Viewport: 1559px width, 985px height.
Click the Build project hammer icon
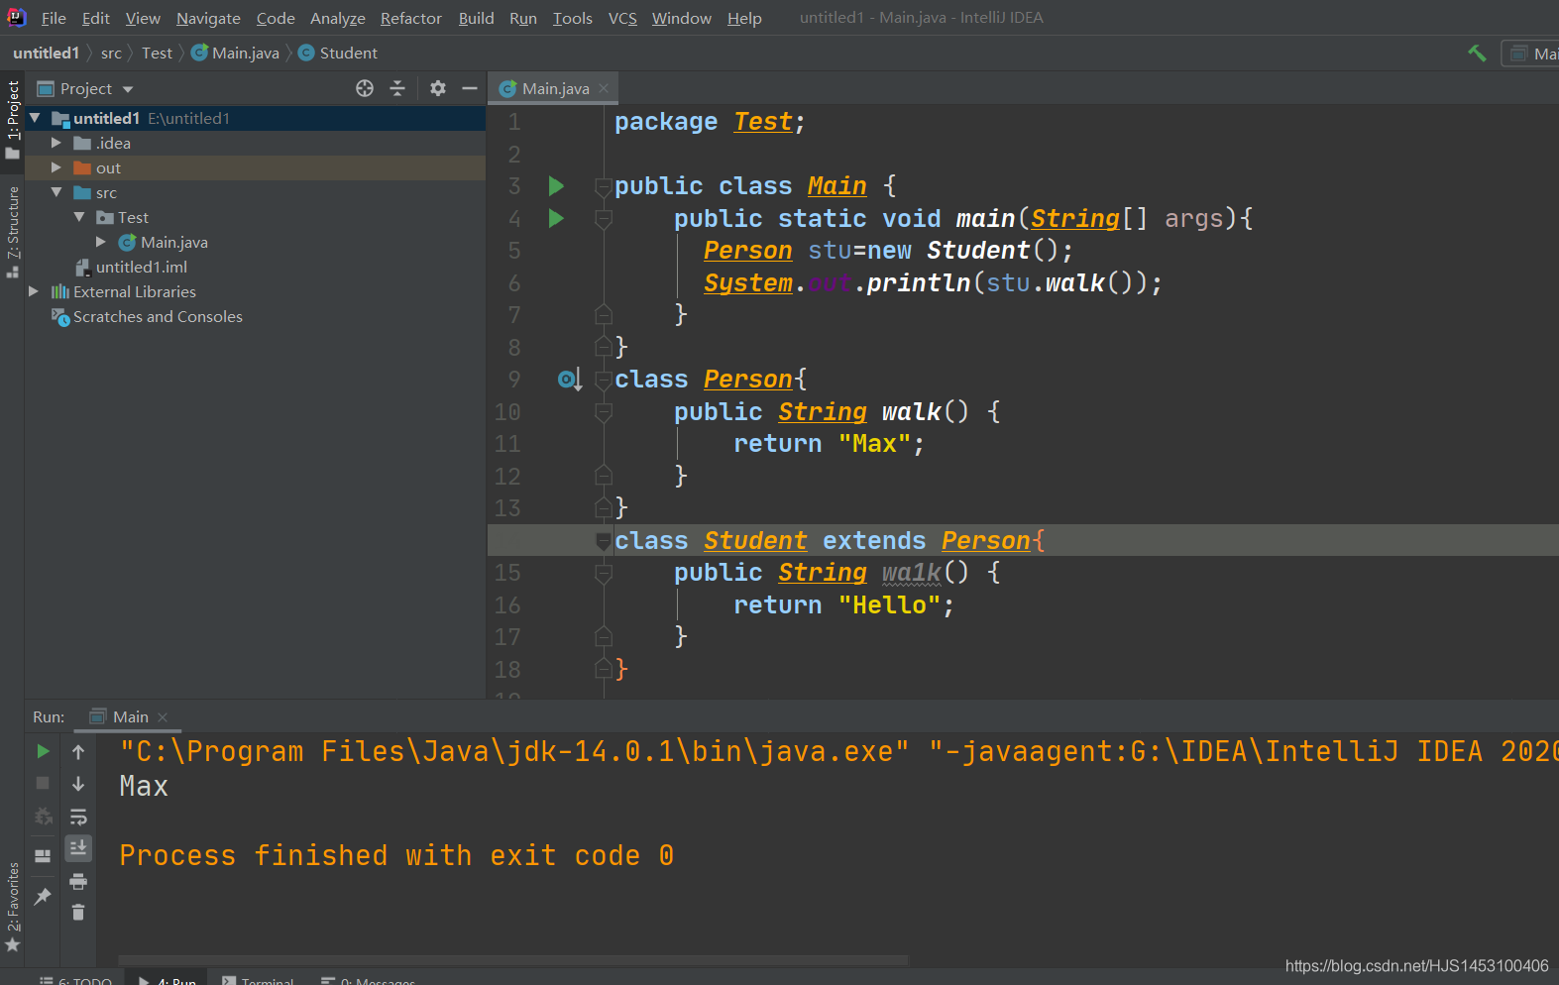tap(1477, 54)
